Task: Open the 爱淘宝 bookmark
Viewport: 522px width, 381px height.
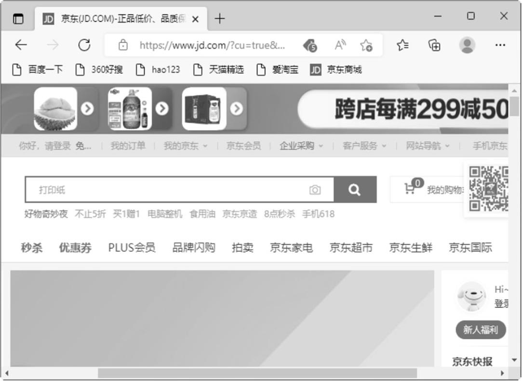Action: [x=277, y=69]
